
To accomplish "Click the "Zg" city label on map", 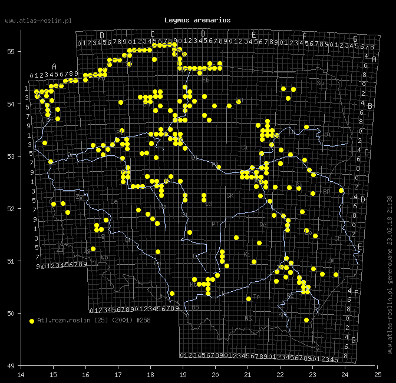I will click(80, 197).
